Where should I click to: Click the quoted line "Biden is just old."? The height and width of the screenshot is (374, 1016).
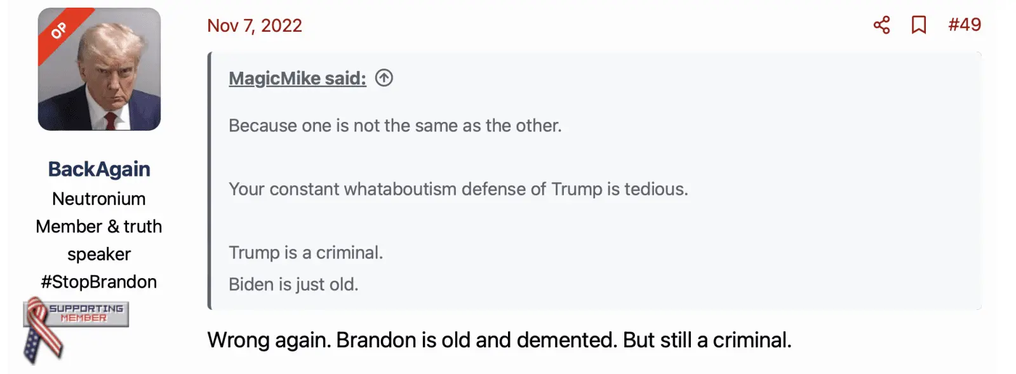point(293,284)
